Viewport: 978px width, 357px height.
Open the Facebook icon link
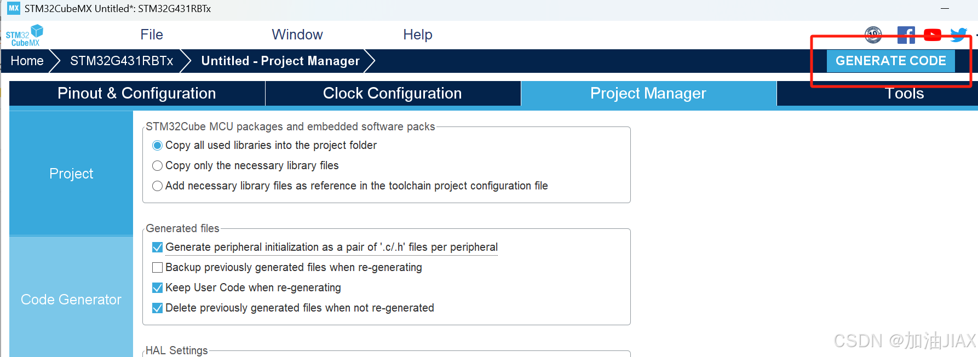click(x=906, y=35)
